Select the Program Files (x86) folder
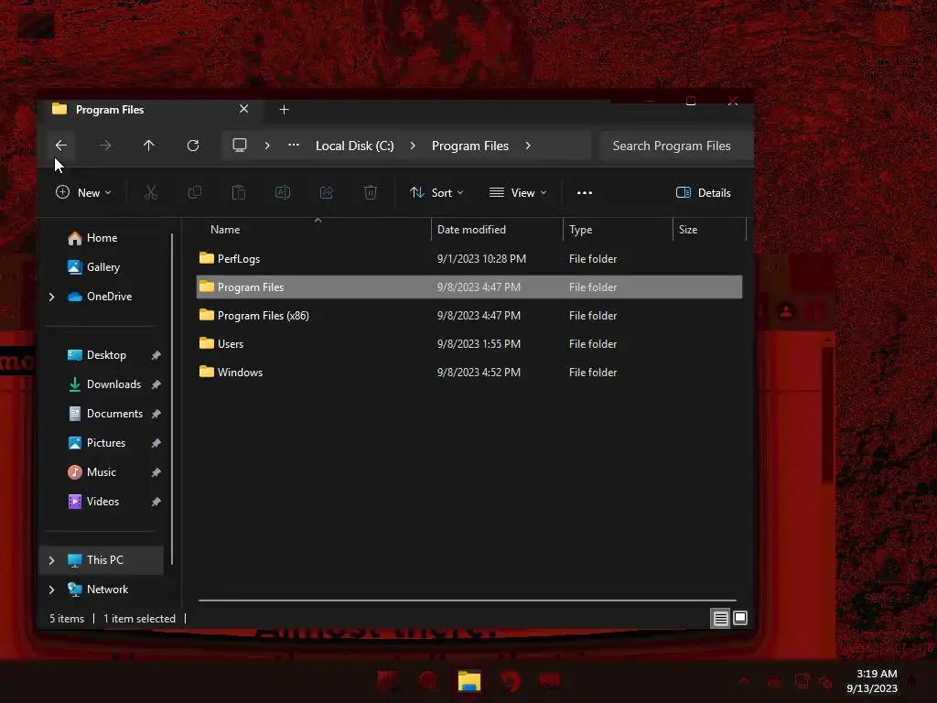 (469, 316)
